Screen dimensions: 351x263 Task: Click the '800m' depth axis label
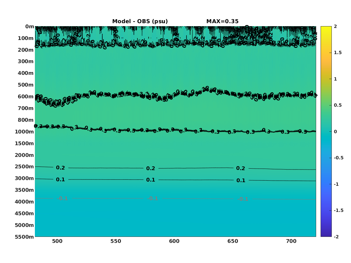26,120
